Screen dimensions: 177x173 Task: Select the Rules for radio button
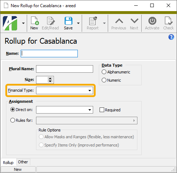12,120
